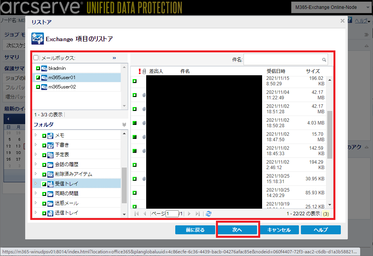The image size is (373, 256).
Task: Go to the next page of messages
Action: tap(189, 214)
